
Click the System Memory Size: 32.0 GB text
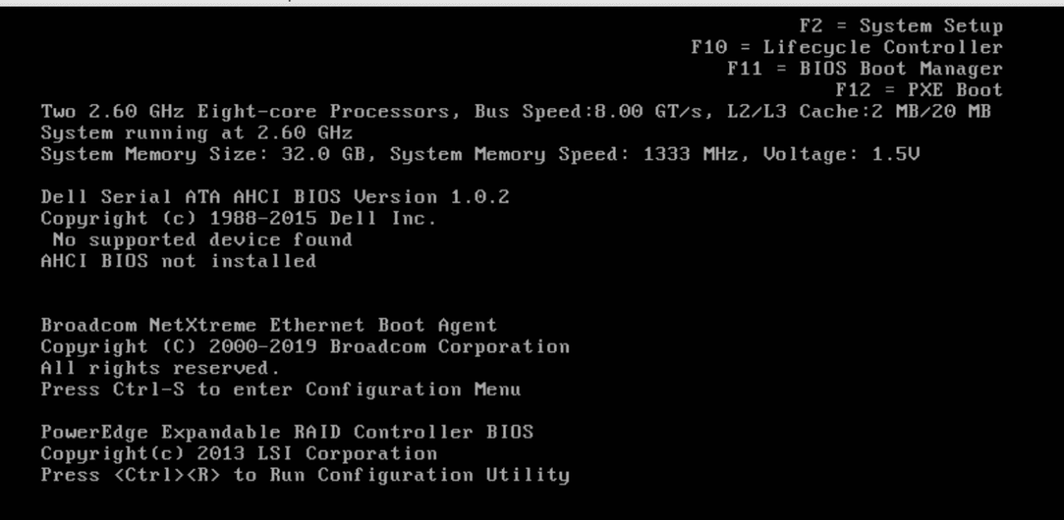(202, 155)
